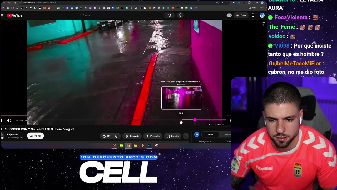337x190 pixels.
Task: Open the YouTube account avatar menu
Action: (x=262, y=15)
